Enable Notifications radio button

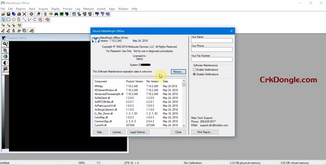[194, 70]
